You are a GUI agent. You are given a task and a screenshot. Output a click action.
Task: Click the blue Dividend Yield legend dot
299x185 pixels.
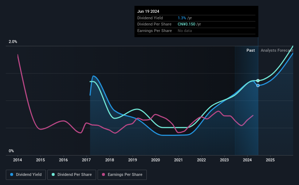12,174
